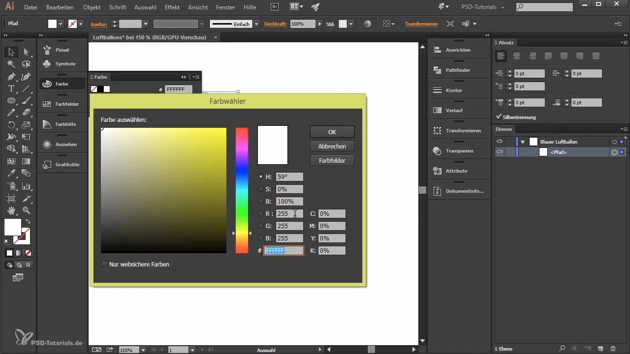Select the Magic Wand tool
Screen dimensions: 630x354
tap(11, 64)
